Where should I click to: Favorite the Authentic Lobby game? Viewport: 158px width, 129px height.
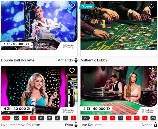tap(151, 6)
